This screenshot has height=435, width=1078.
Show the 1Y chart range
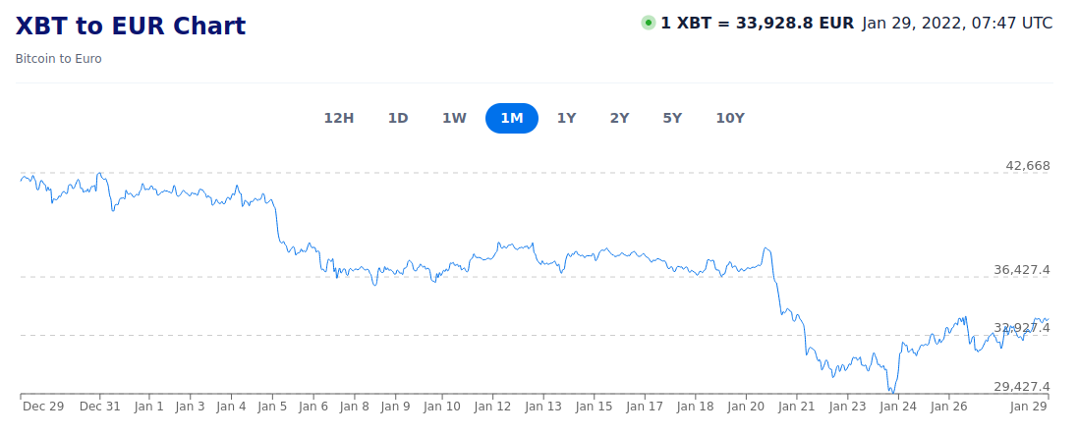coord(566,118)
